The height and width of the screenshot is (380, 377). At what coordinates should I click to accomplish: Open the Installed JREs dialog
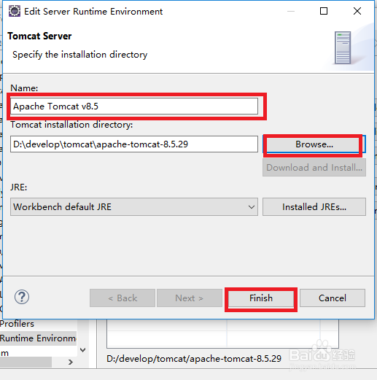point(314,207)
